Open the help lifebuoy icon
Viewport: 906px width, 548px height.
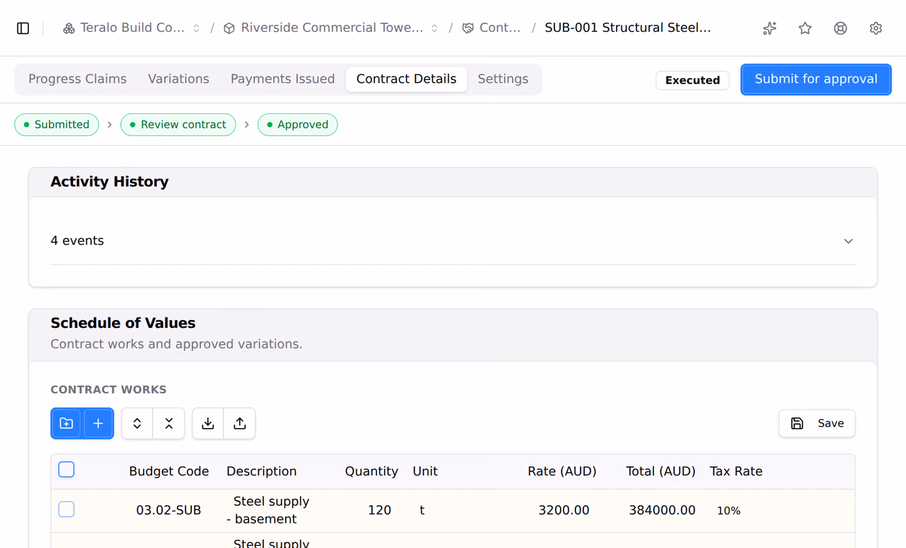point(840,28)
